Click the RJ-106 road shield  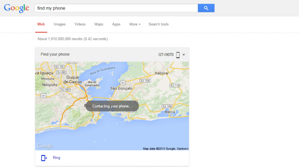(x=167, y=106)
